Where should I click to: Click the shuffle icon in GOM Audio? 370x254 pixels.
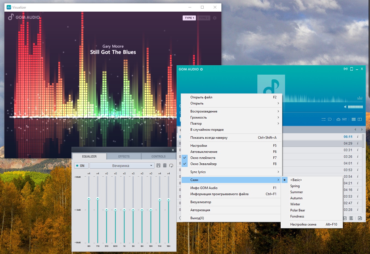click(323, 119)
